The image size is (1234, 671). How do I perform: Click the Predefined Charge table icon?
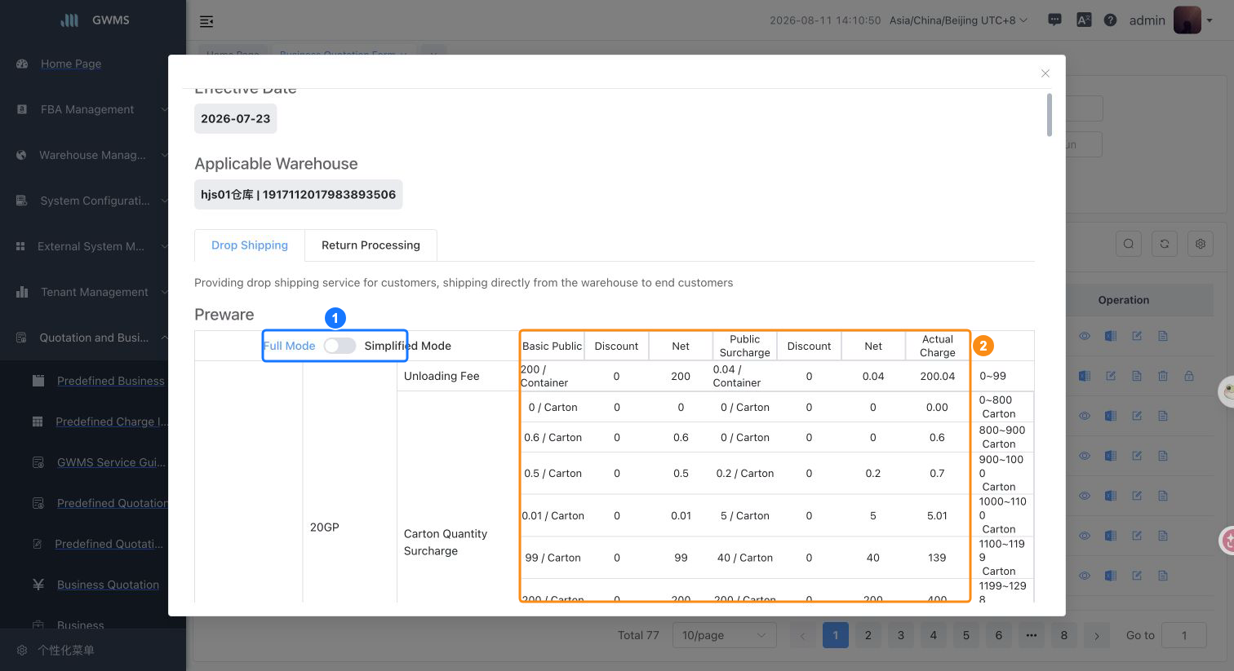pyautogui.click(x=38, y=422)
